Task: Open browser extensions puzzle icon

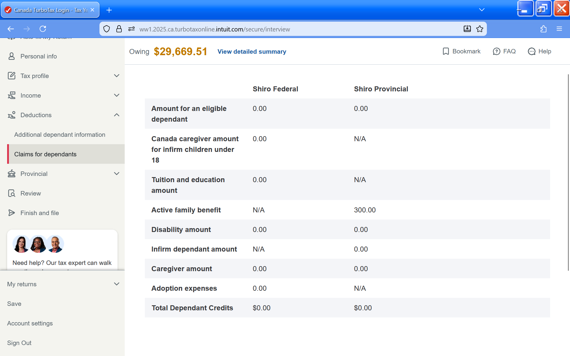Action: coord(543,29)
